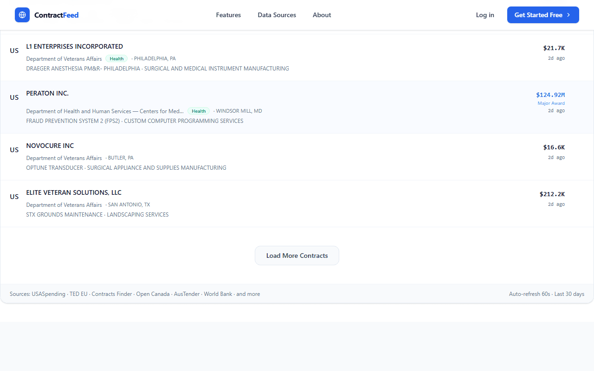The width and height of the screenshot is (594, 371).
Task: Click the US country code beside Novocure
Action: (14, 150)
